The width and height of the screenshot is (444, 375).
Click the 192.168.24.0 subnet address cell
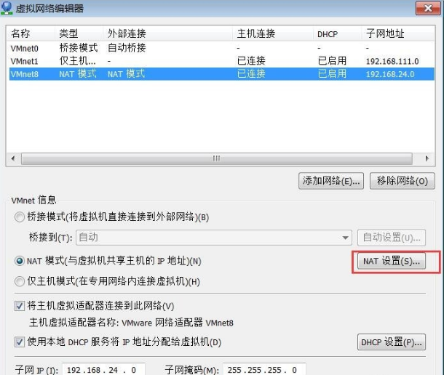point(390,74)
